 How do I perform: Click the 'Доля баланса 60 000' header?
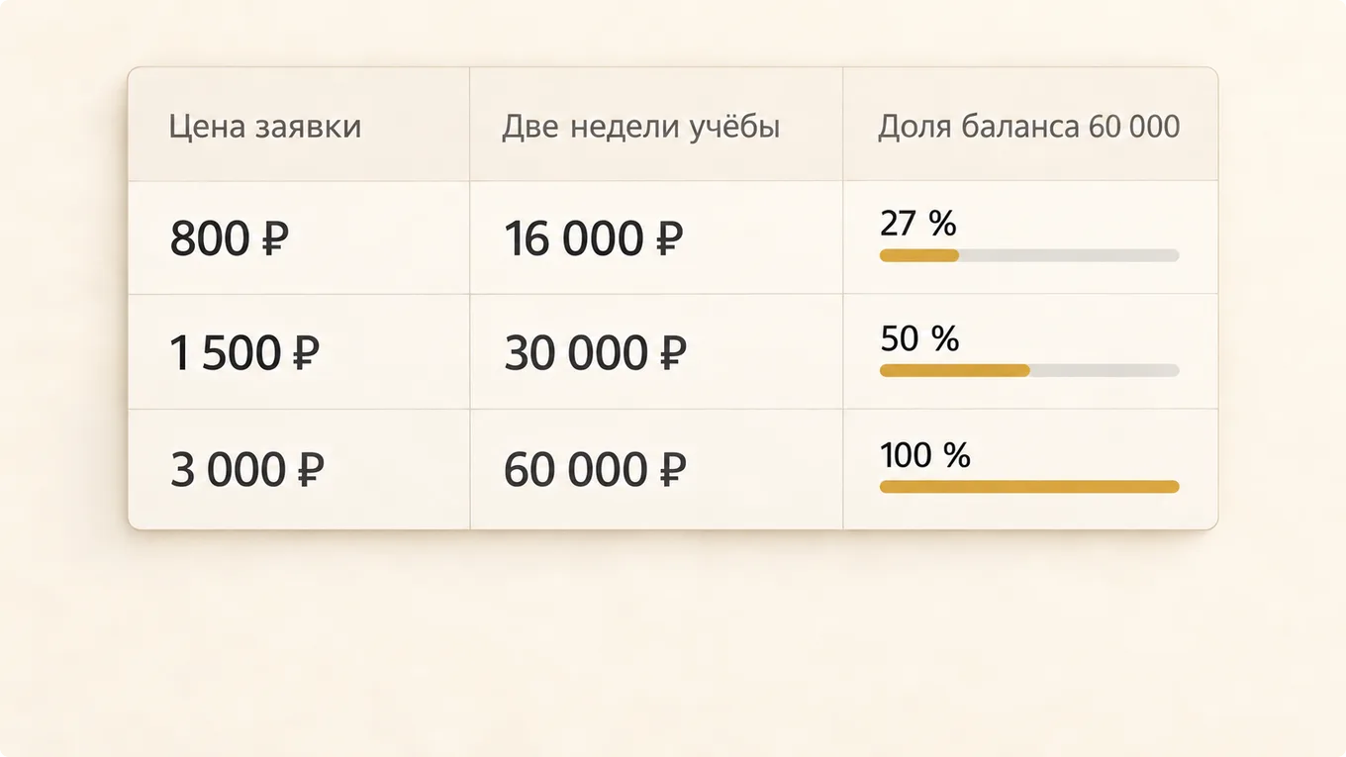[1029, 127]
